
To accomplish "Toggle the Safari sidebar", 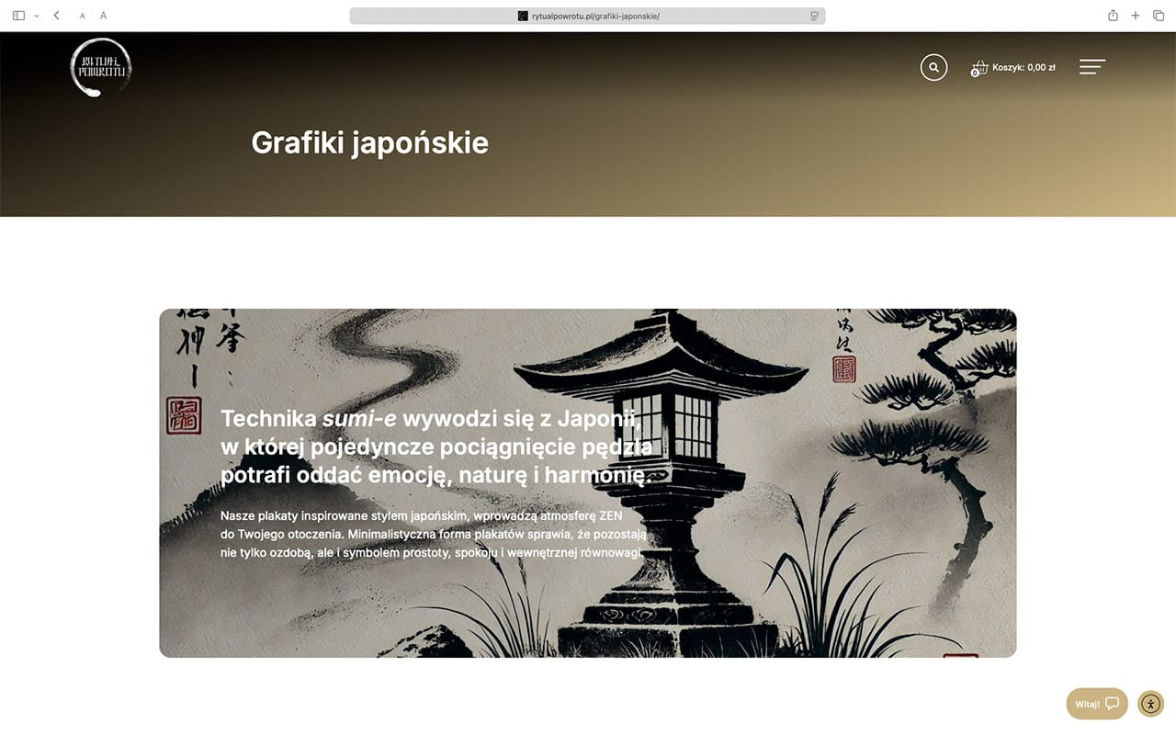I will [x=18, y=16].
